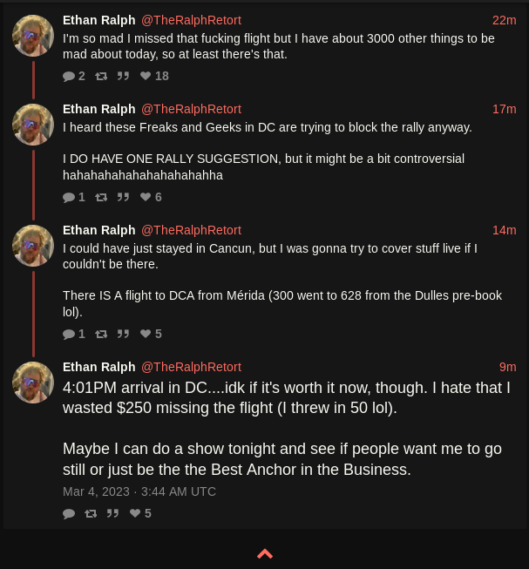Reply to the Freaks and Geeks post
The image size is (529, 569).
74,198
